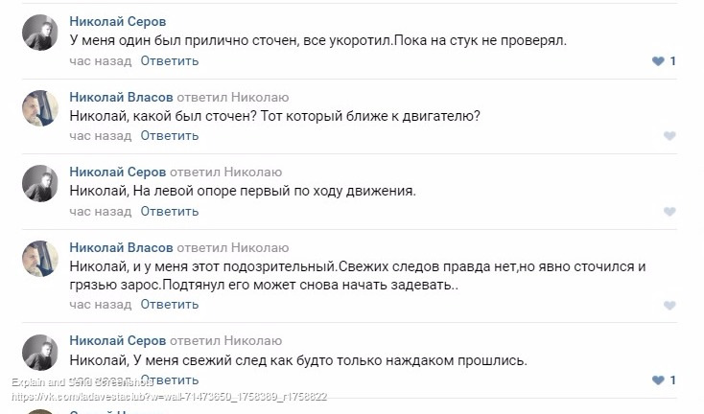Reply to the comment ending 'начать задевать..'
The height and width of the screenshot is (414, 704).
170,305
